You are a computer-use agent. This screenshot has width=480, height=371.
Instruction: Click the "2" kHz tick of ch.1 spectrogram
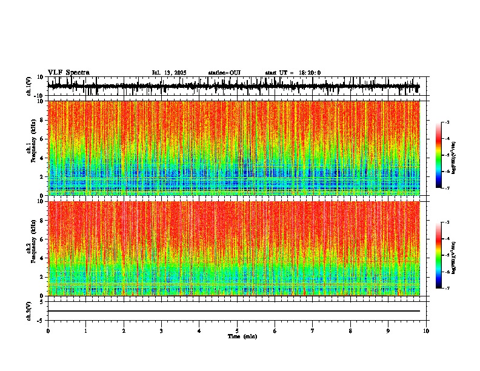pos(42,176)
